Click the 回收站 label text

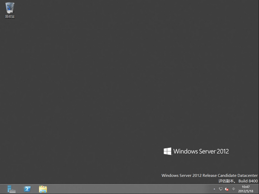(x=10, y=17)
